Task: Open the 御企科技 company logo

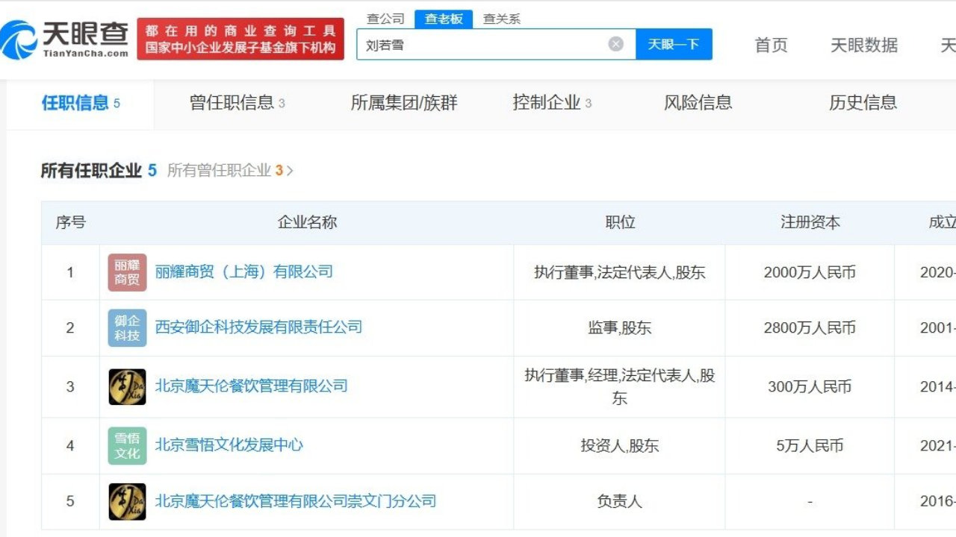Action: 127,327
